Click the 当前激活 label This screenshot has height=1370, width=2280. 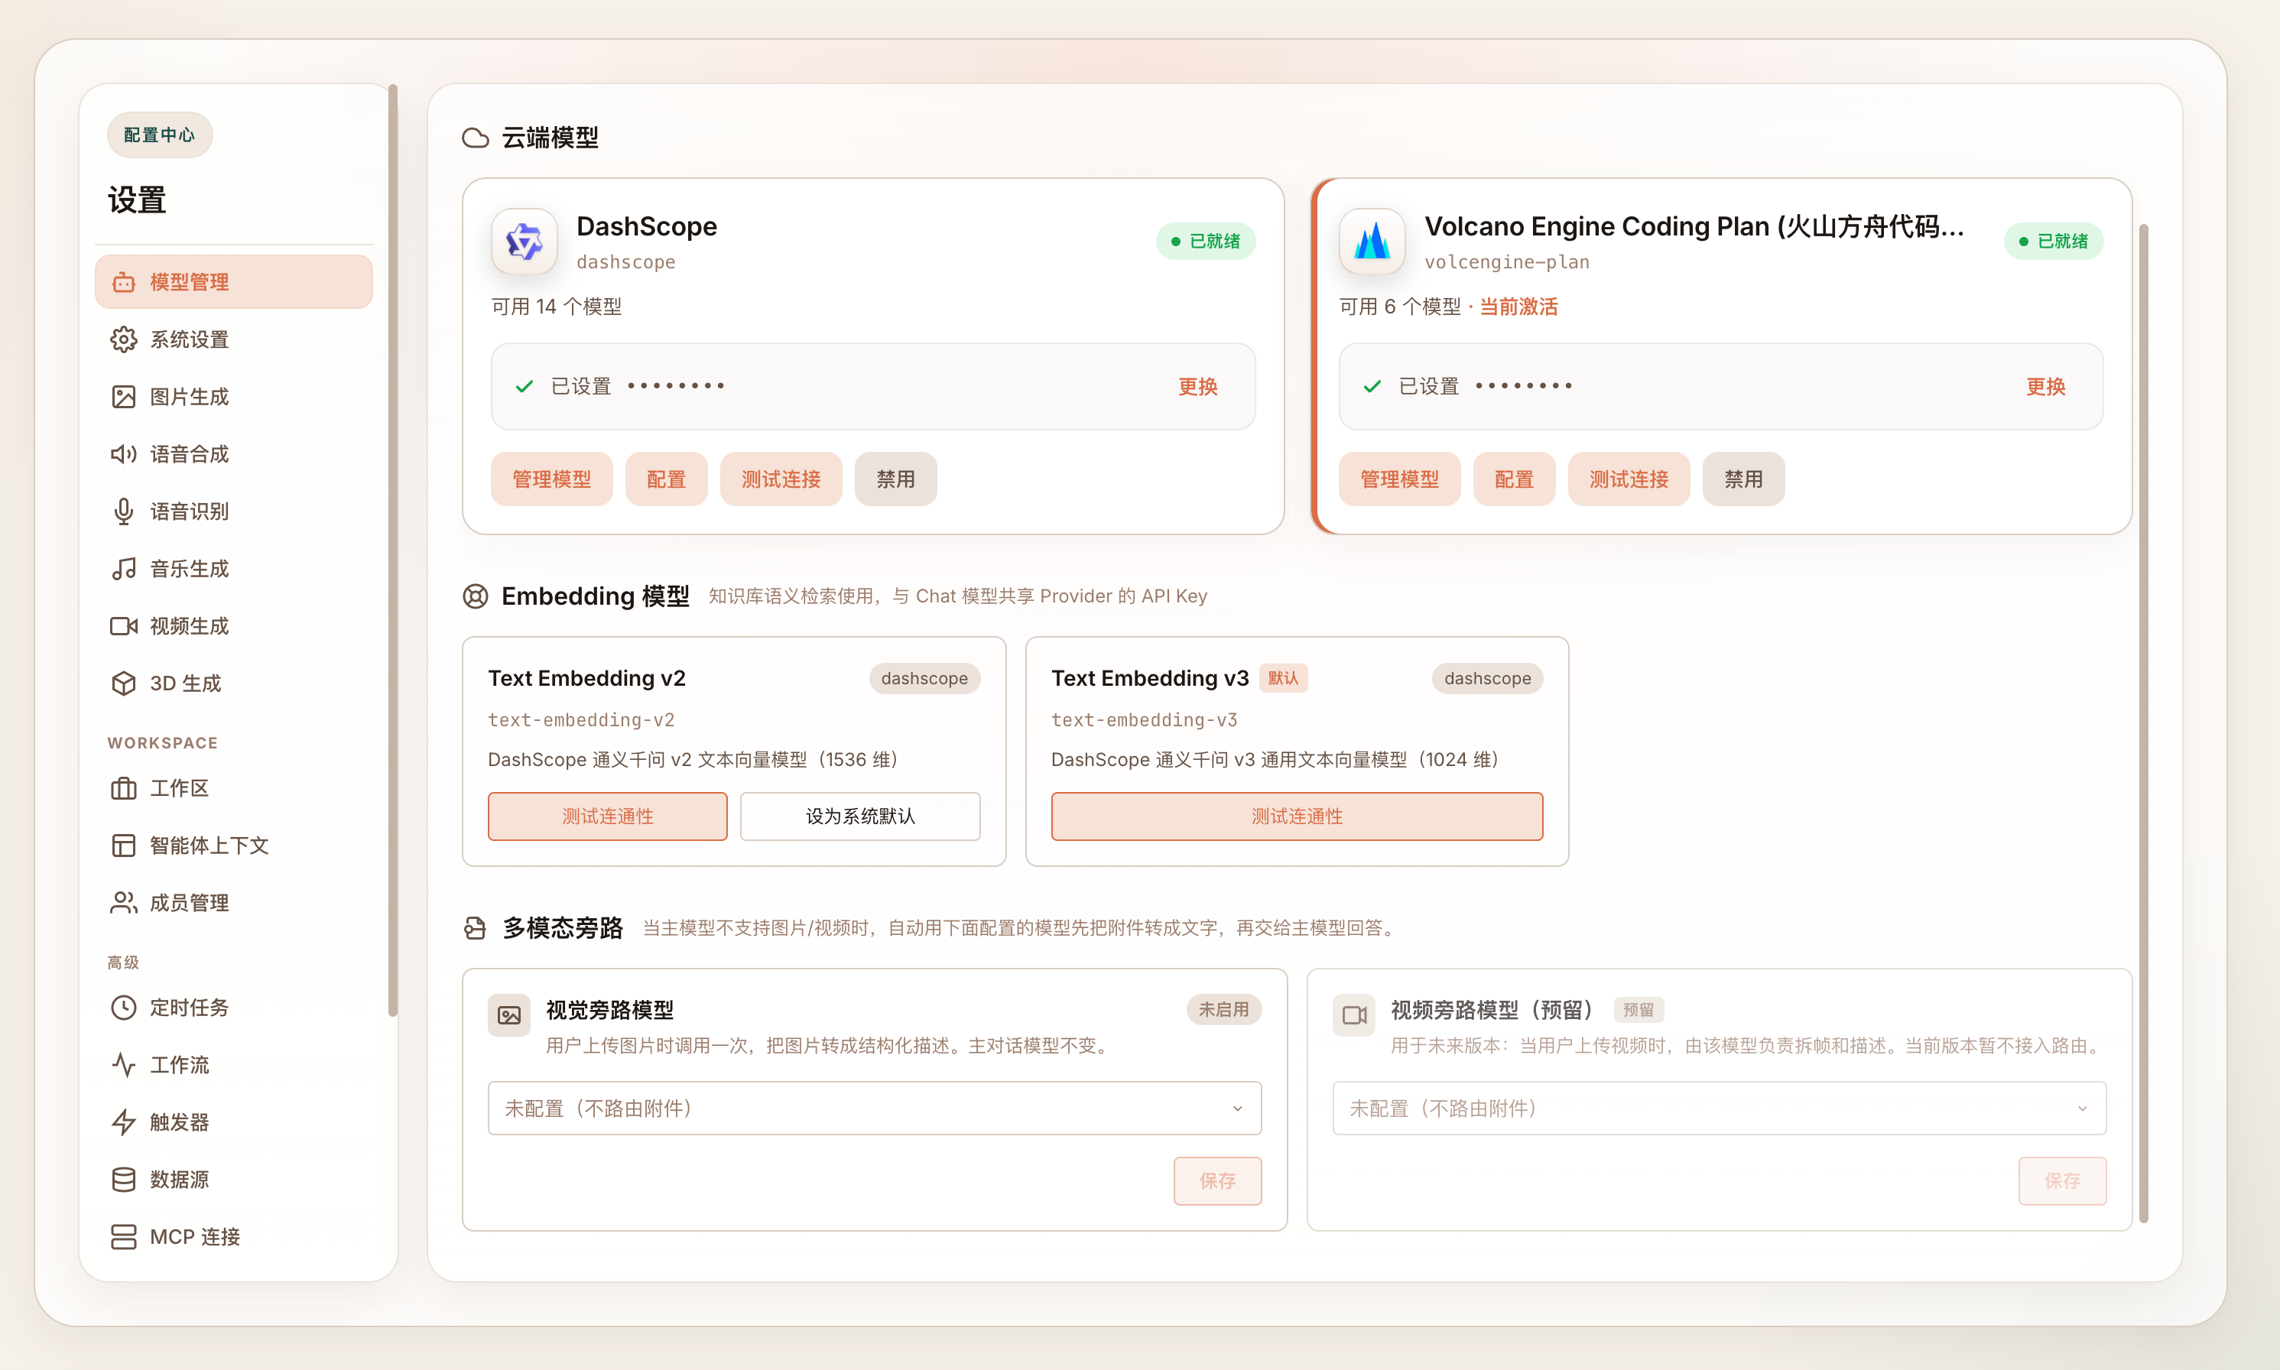1518,307
